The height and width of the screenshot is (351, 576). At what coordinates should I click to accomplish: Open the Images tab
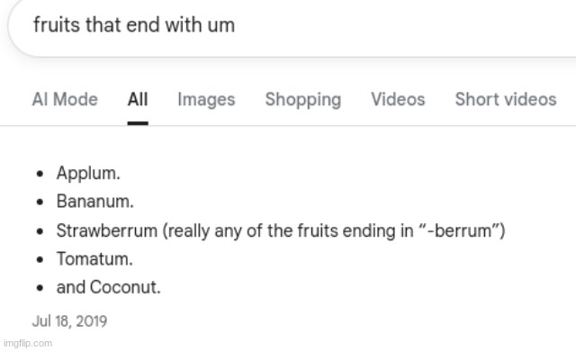pyautogui.click(x=206, y=100)
